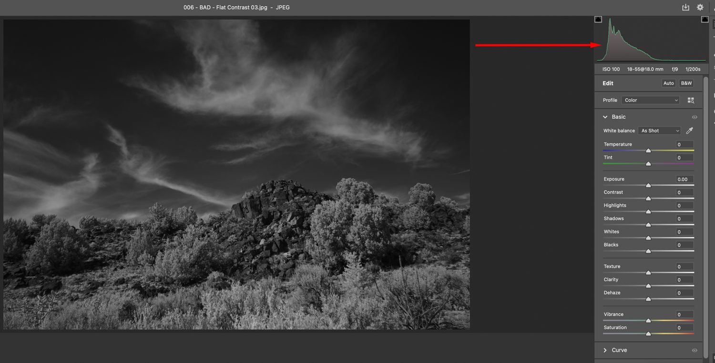This screenshot has width=715, height=363.
Task: Click the 1/200s shutter speed readout
Action: (693, 70)
